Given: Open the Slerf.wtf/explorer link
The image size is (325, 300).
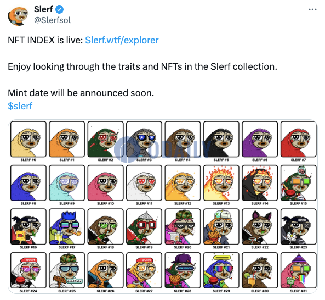Looking at the screenshot, I should tap(122, 40).
